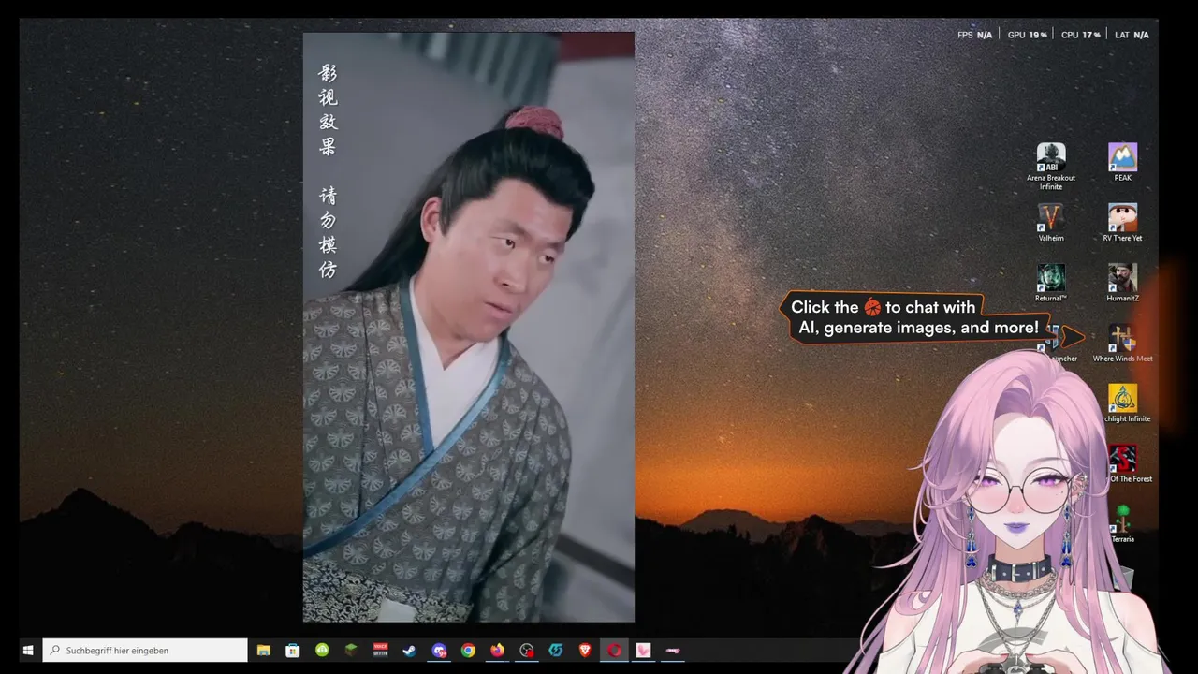Select the Returnal desktop shortcut
The image size is (1198, 674).
click(x=1051, y=283)
